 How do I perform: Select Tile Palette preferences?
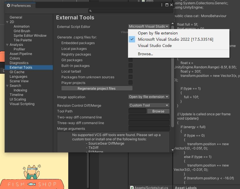[23, 40]
